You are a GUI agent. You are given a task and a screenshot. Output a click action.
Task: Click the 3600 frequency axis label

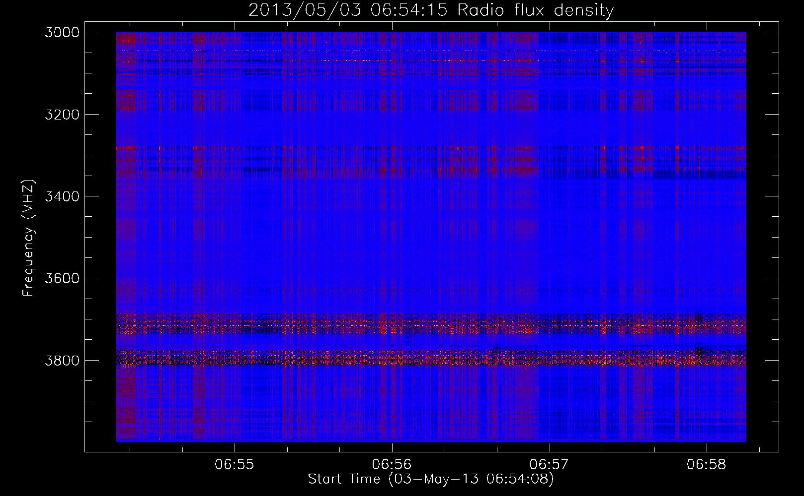point(62,278)
